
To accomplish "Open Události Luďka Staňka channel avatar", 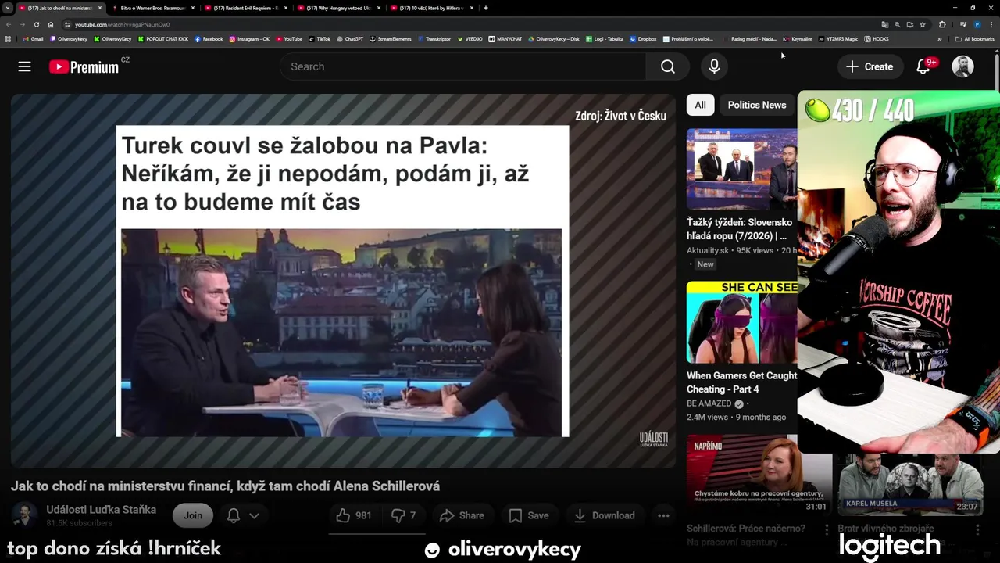I will pos(25,515).
